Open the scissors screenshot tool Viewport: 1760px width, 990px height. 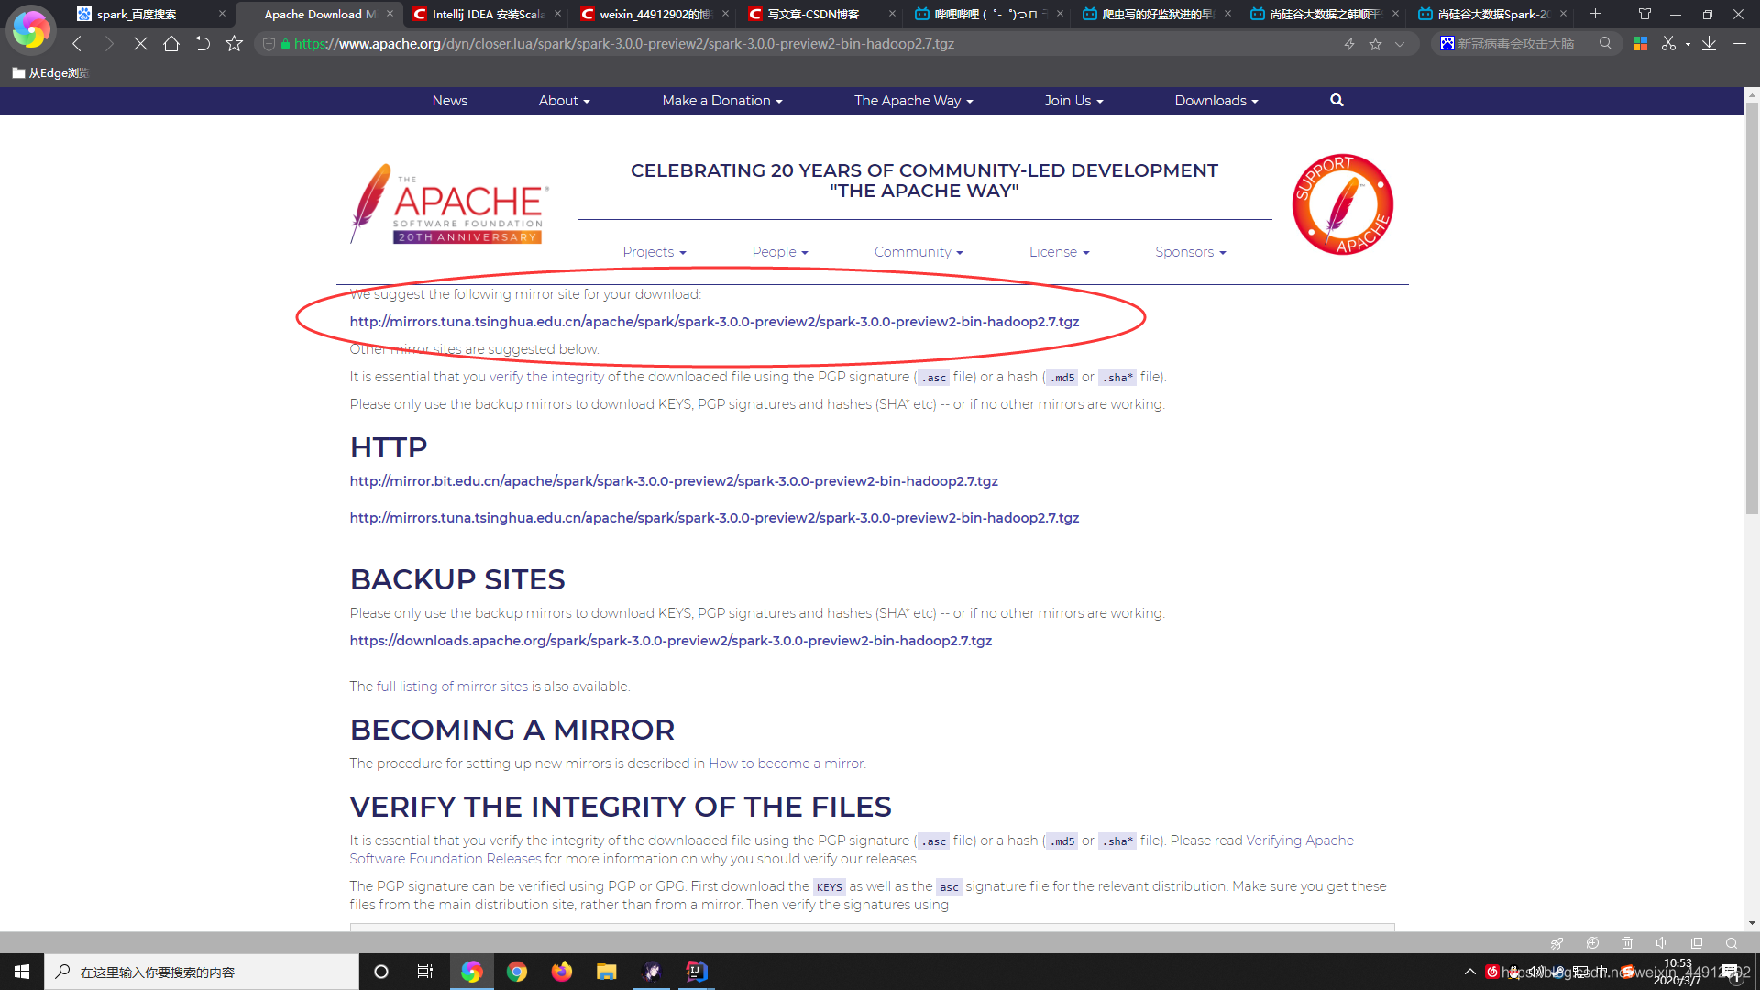point(1668,43)
